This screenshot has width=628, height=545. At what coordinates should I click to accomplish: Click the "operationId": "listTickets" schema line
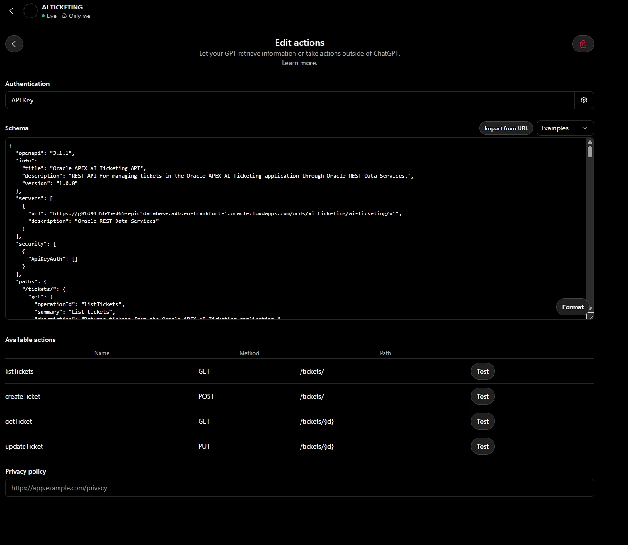coord(79,304)
